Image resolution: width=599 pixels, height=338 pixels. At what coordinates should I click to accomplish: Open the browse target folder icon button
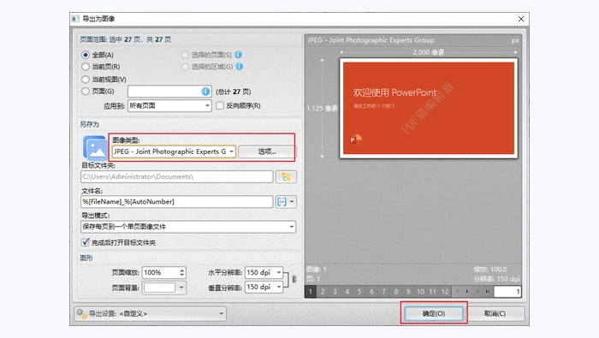click(x=286, y=177)
